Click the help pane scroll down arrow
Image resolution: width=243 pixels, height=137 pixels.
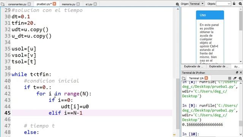tap(241, 61)
